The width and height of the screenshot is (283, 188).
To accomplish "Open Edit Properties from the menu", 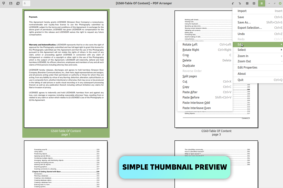I will [258, 67].
